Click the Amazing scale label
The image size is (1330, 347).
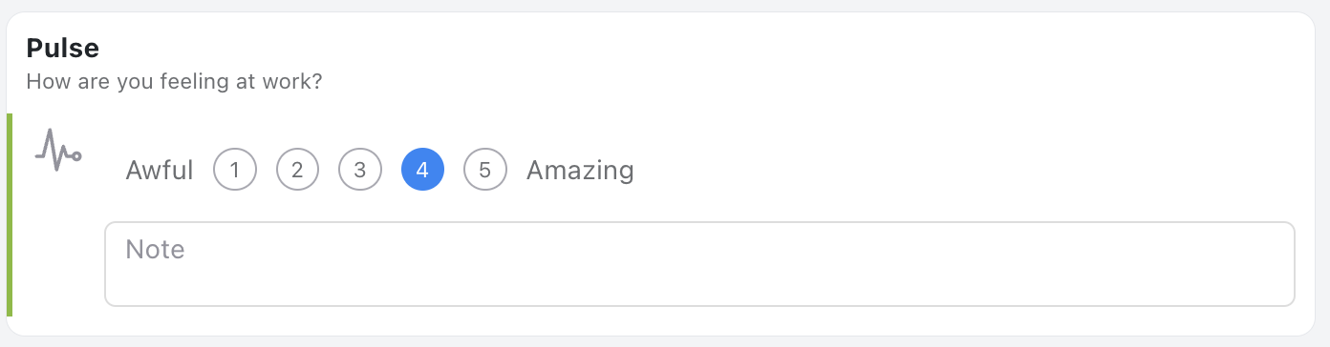580,172
